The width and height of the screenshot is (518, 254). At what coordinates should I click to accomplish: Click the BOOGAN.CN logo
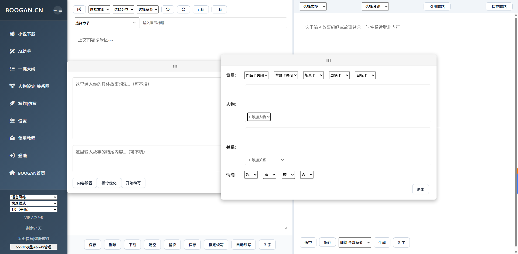click(24, 10)
